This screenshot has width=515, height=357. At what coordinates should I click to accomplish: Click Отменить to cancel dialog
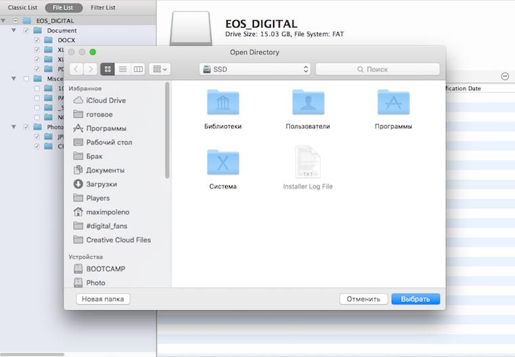[x=363, y=299]
